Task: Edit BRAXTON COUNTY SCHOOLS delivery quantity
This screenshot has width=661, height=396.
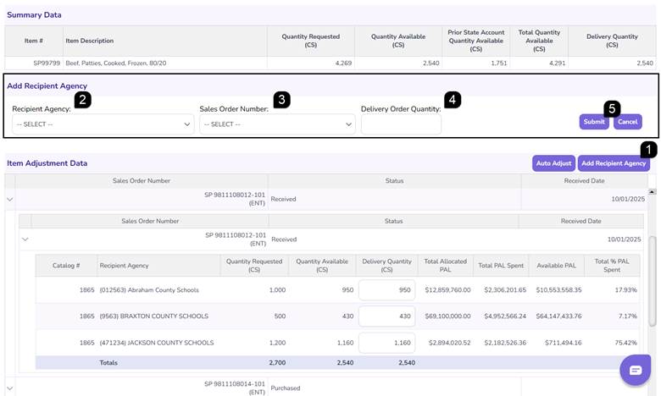Action: [386, 316]
